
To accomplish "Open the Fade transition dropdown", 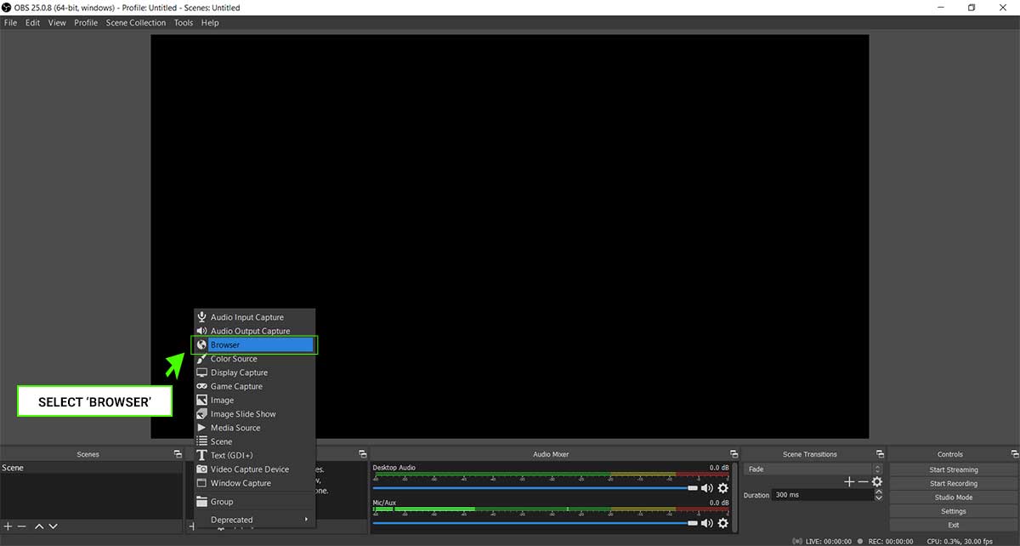I will tap(813, 469).
